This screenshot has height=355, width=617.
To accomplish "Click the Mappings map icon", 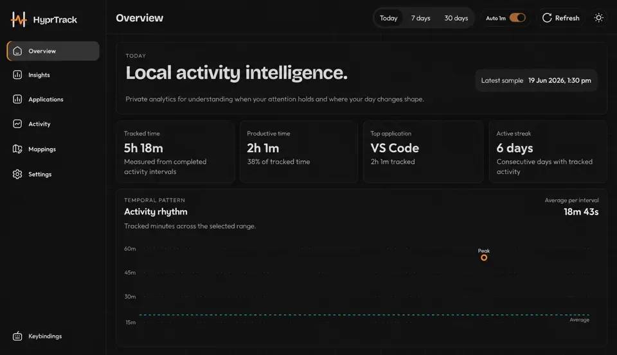I will click(x=17, y=149).
